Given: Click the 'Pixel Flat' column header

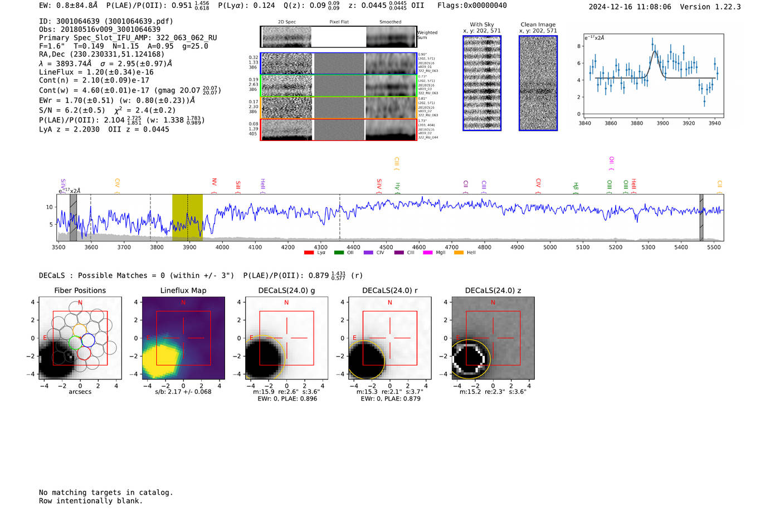Looking at the screenshot, I should pos(339,22).
